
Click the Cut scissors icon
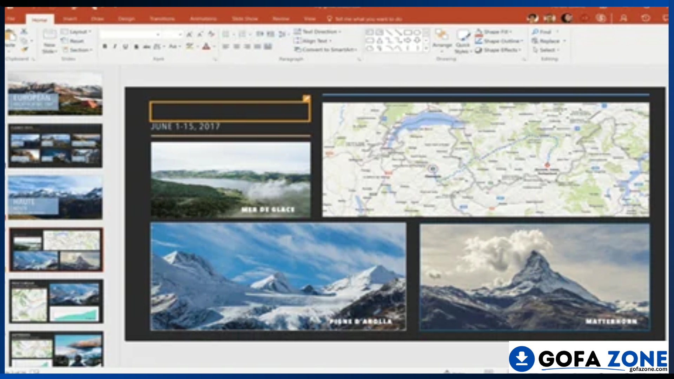tap(24, 32)
